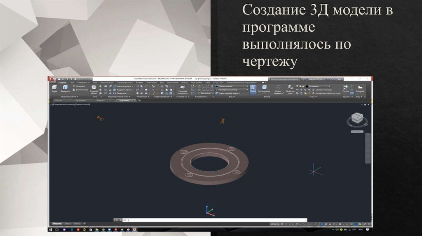Open the AutoCAD application menu (red A)
The height and width of the screenshot is (236, 422).
(53, 79)
